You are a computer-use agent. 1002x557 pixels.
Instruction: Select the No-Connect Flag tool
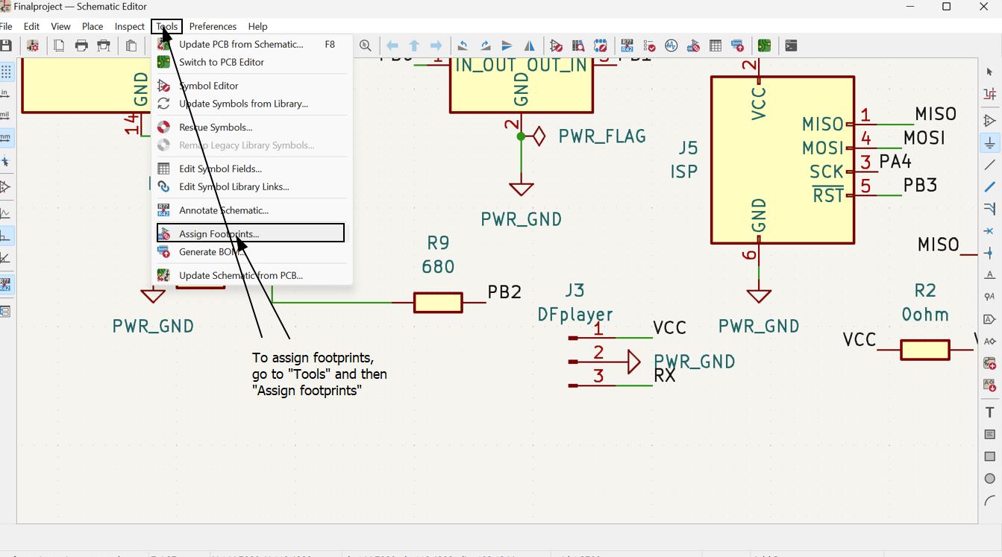click(x=990, y=231)
